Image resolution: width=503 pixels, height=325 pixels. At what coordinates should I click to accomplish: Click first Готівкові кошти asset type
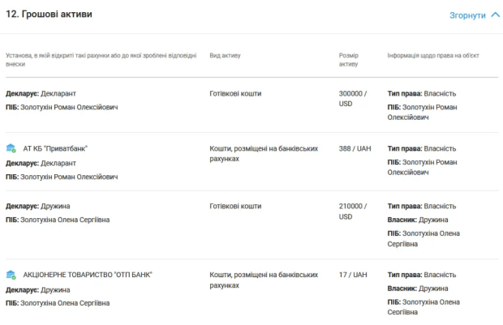[x=235, y=93]
